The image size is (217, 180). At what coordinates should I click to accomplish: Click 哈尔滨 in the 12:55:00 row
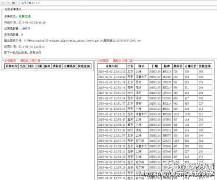pyautogui.click(x=142, y=141)
